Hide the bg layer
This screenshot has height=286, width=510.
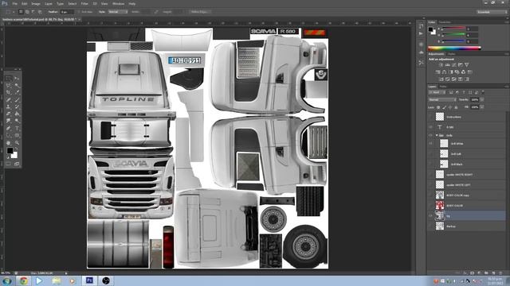(x=430, y=215)
